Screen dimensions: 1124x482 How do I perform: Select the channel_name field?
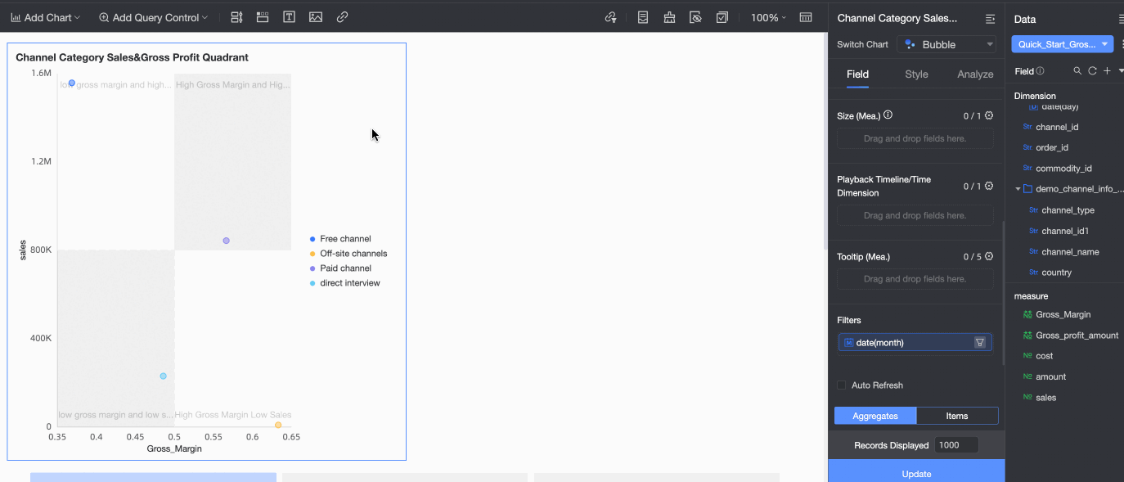click(x=1070, y=252)
